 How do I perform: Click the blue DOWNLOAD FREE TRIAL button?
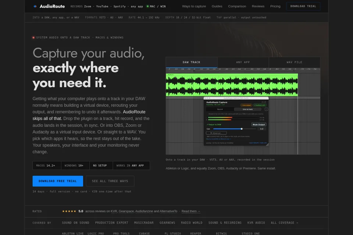(x=58, y=181)
